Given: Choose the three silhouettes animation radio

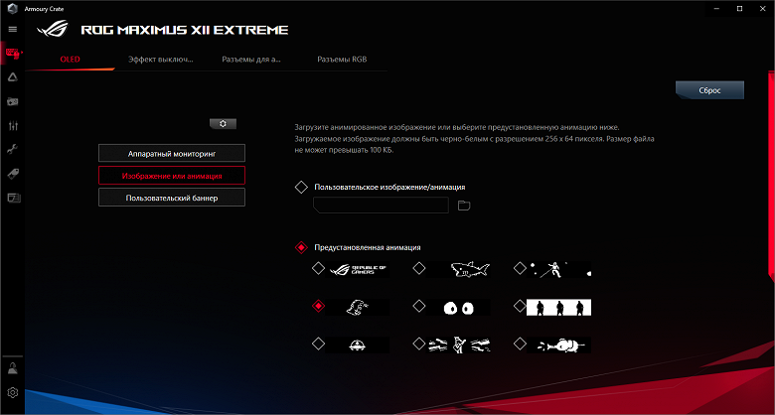Looking at the screenshot, I should 520,307.
